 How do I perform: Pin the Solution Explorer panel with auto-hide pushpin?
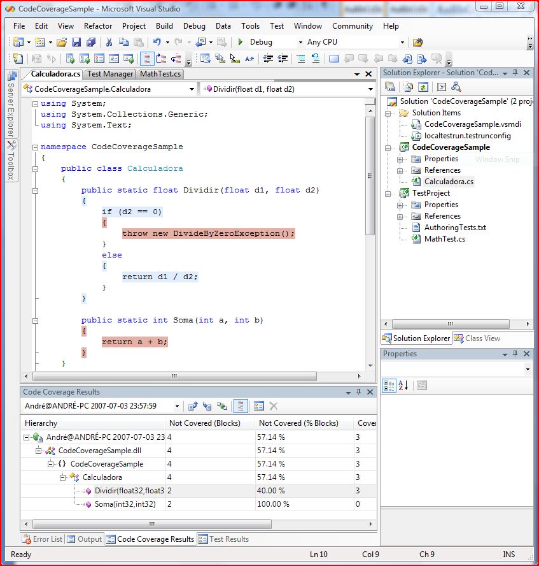(x=515, y=73)
